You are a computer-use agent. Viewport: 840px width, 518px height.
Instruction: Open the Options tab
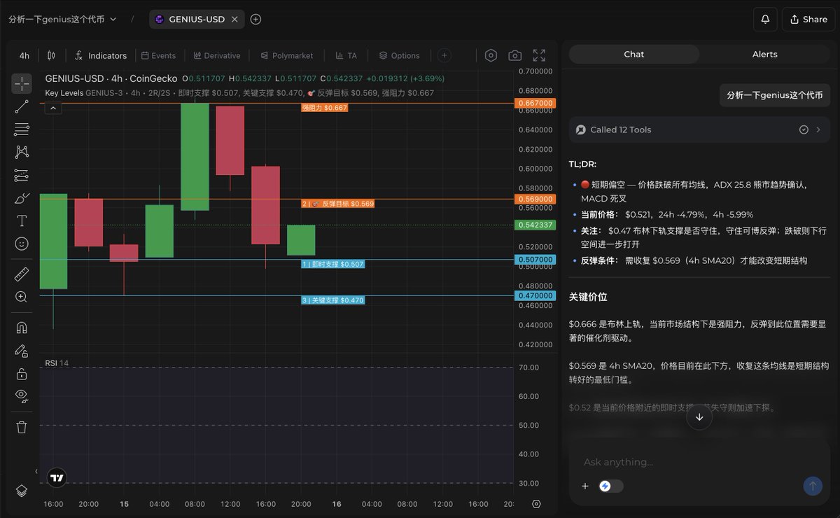[399, 55]
